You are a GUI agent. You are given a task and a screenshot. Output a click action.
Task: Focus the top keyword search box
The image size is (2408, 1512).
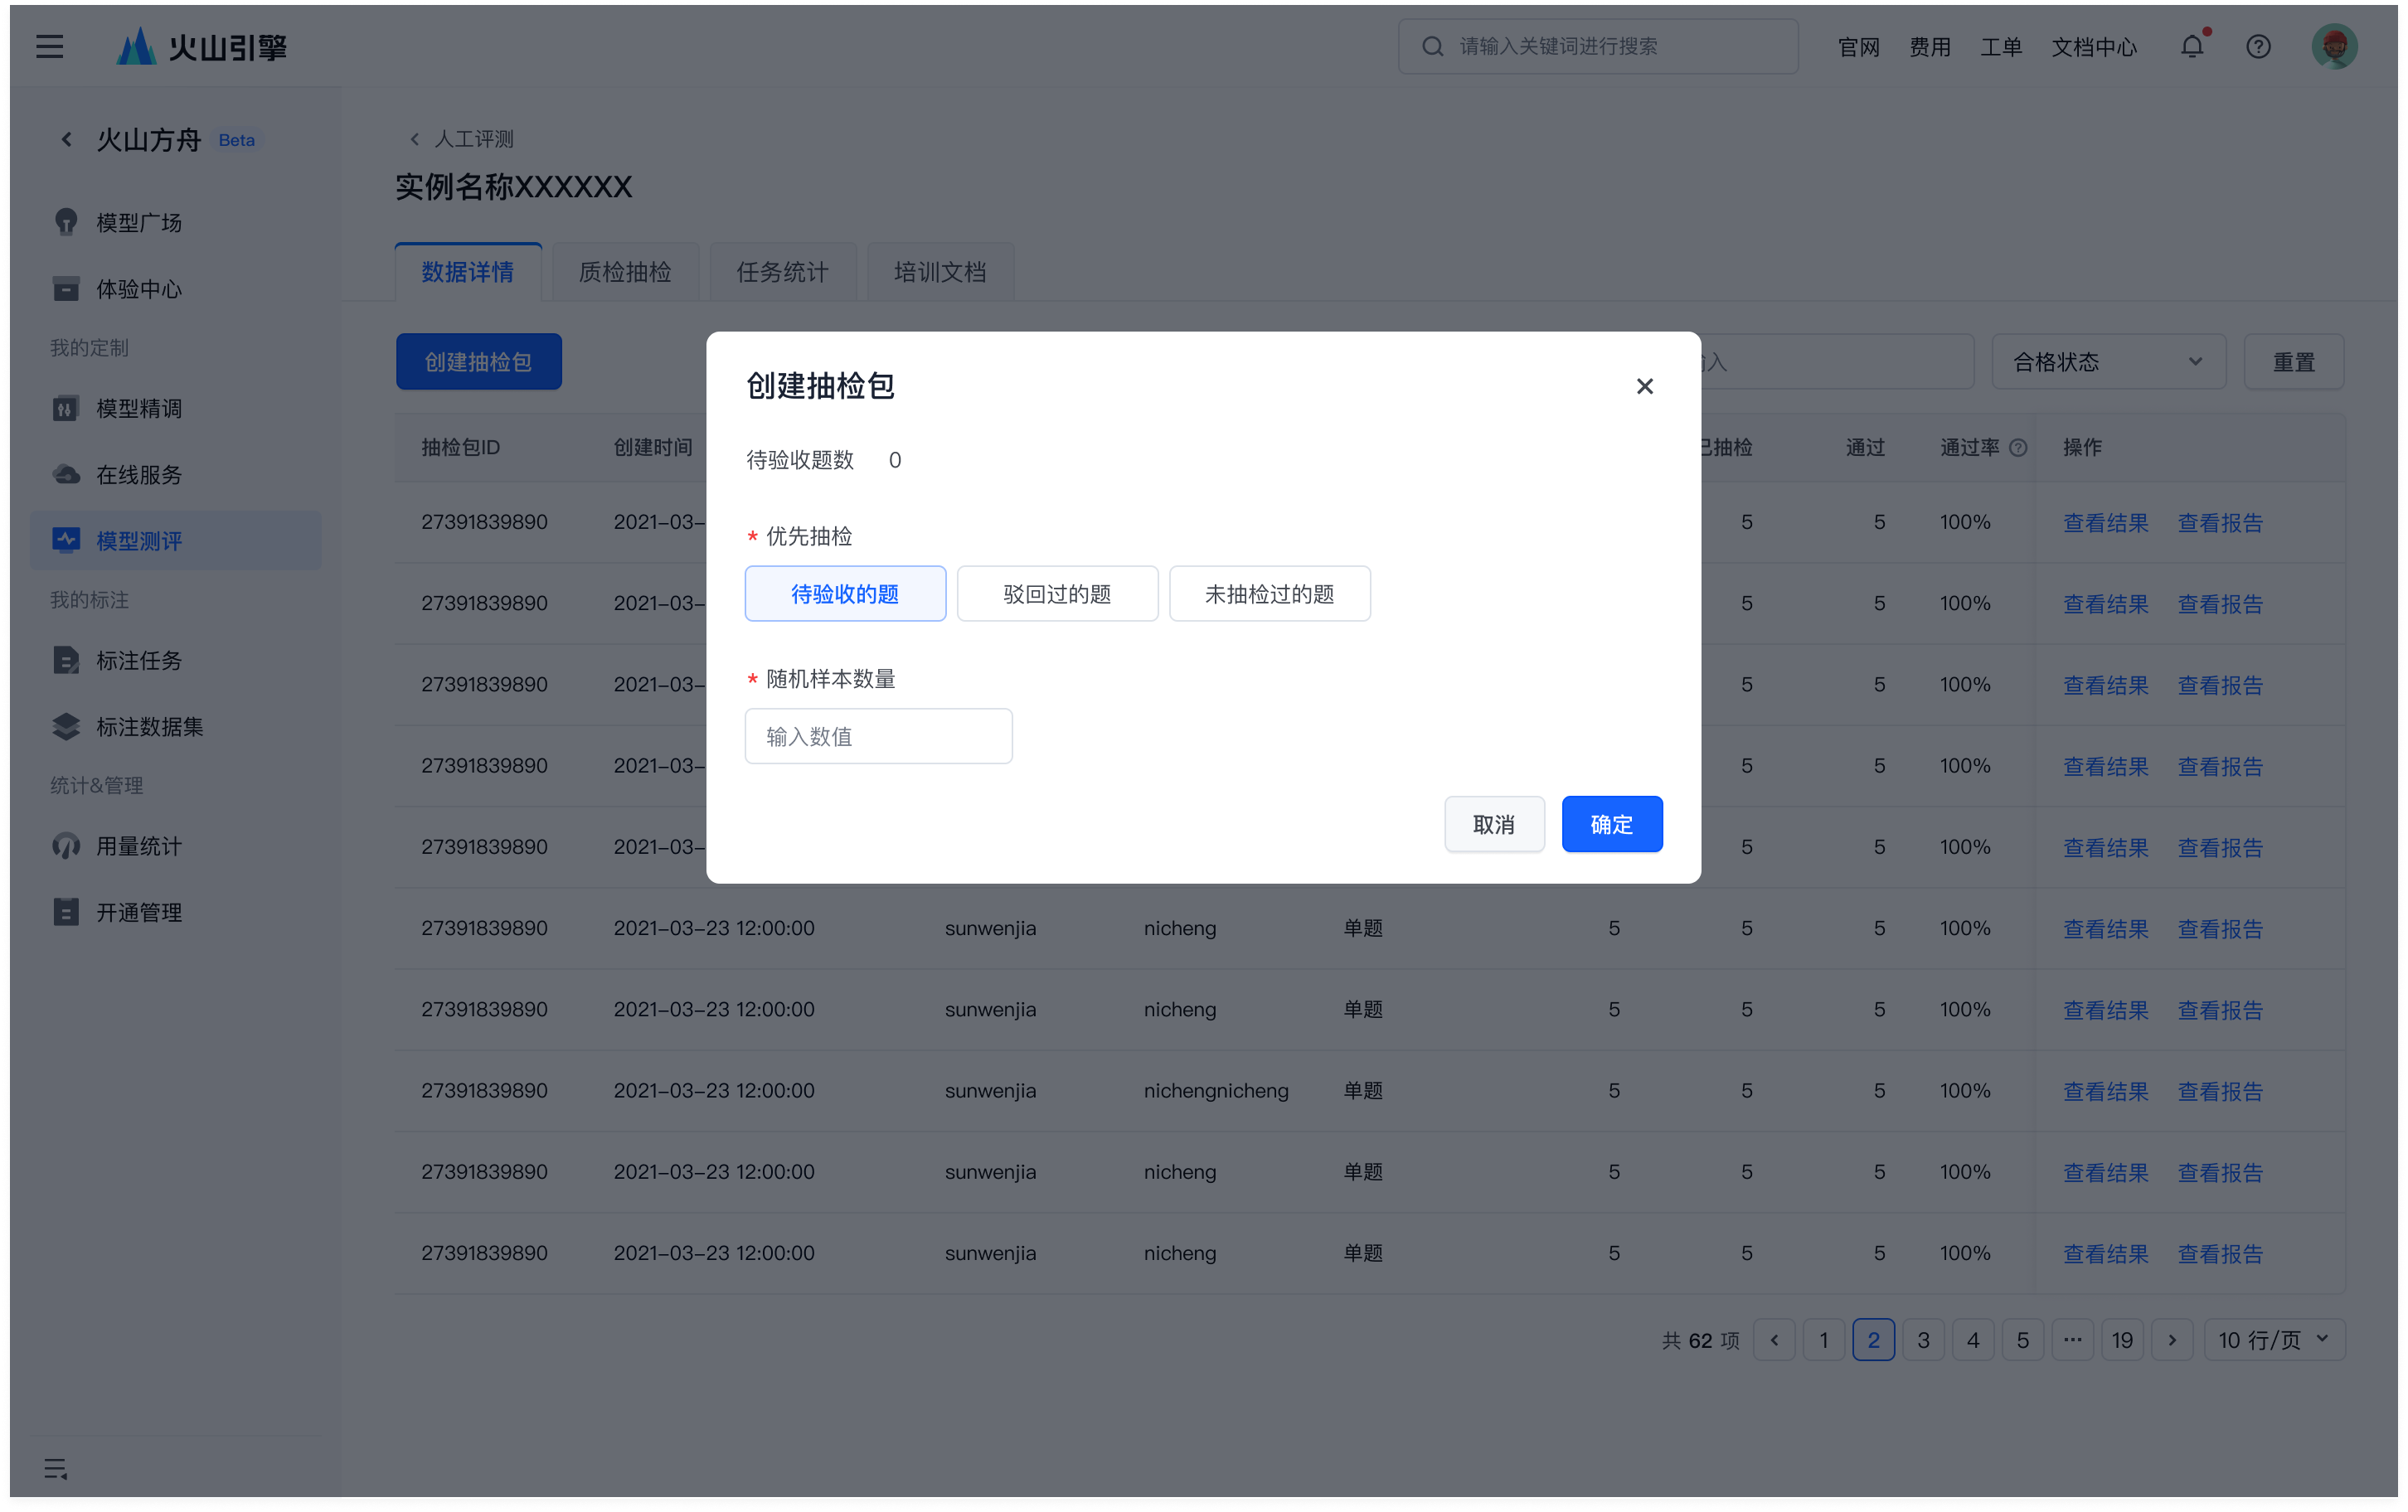(x=1598, y=46)
